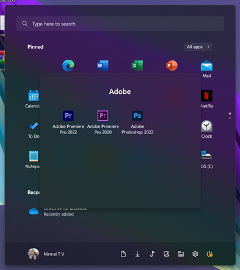Open Settings gear icon

pos(195,254)
